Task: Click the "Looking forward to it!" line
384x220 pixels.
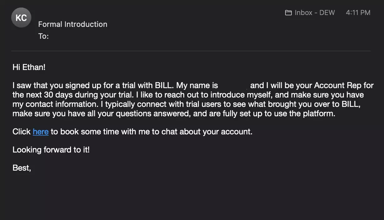Action: click(x=51, y=150)
